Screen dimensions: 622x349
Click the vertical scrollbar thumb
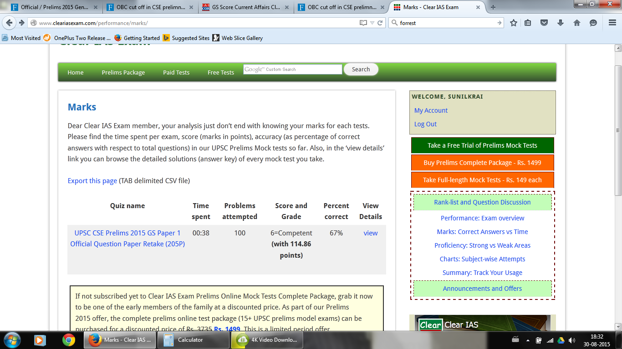pyautogui.click(x=618, y=130)
